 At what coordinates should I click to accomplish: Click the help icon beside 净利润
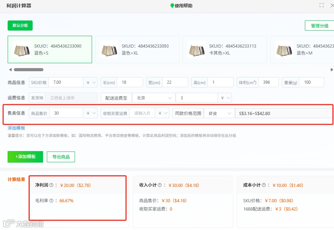pos(51,185)
